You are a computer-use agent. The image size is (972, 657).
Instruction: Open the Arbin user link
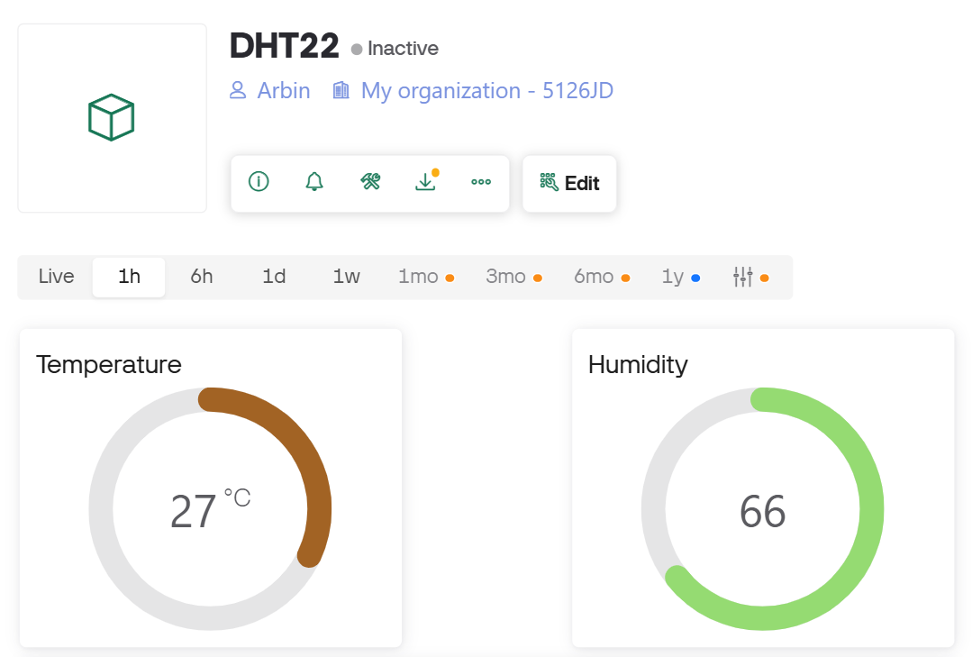[284, 90]
